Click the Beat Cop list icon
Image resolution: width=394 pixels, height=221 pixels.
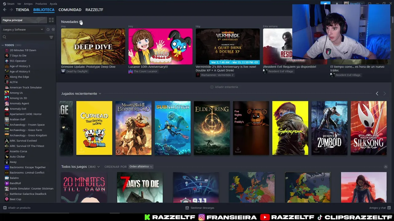[7, 199]
